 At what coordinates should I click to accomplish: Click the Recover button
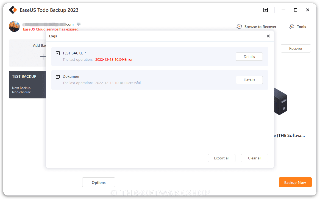pos(296,48)
